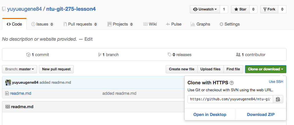
Task: Expand the Branch: master dropdown
Action: point(19,69)
